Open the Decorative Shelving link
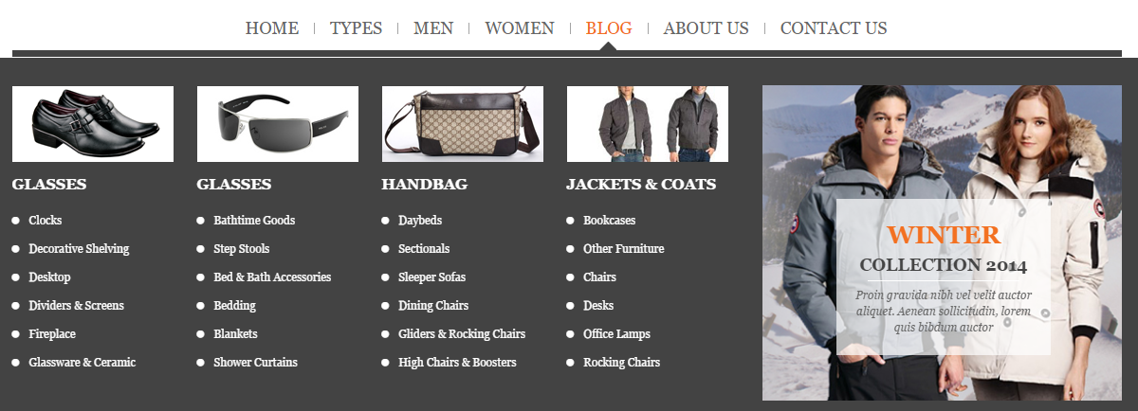 [x=79, y=249]
